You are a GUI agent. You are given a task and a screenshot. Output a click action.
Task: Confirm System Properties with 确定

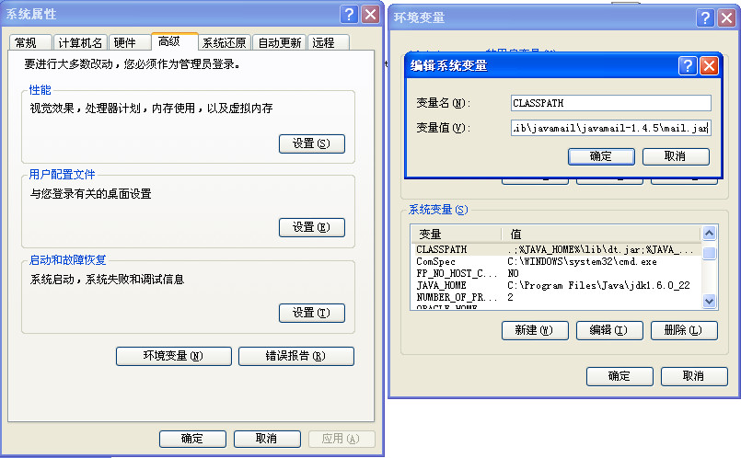(x=192, y=439)
